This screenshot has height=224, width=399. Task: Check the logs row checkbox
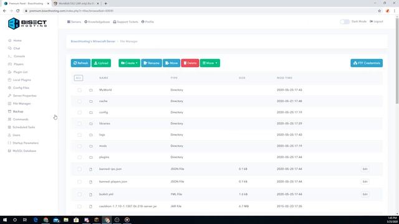80,135
